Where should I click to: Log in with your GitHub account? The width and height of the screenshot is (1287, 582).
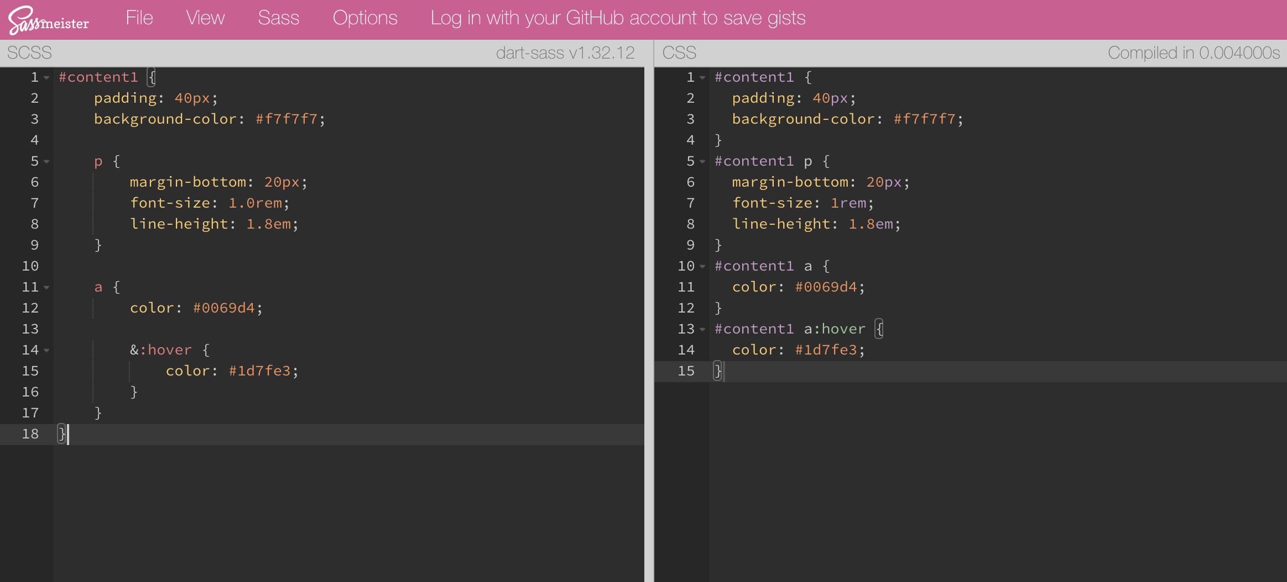click(x=618, y=18)
